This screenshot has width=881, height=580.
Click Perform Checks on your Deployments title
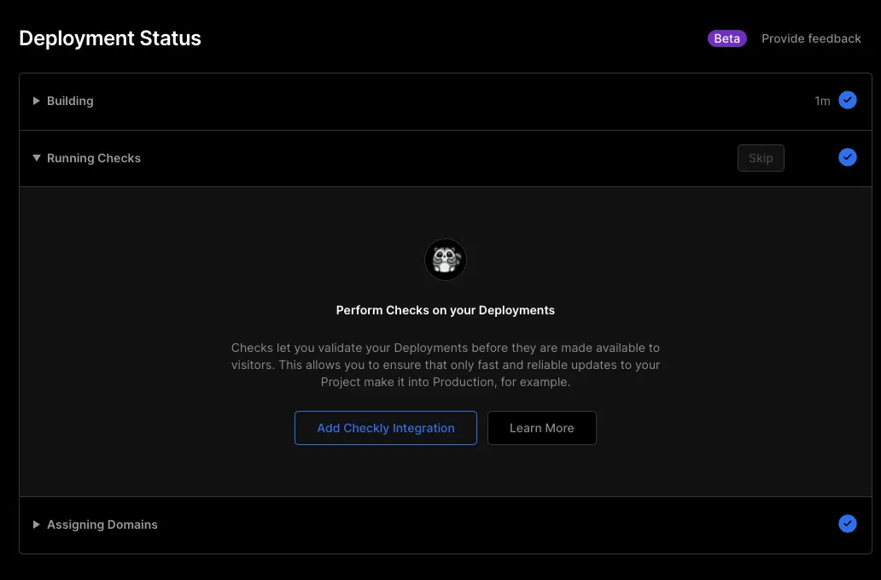446,310
